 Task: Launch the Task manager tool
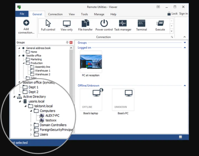click(x=123, y=24)
